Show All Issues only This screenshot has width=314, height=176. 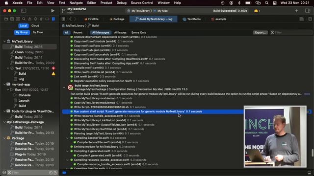pyautogui.click(x=120, y=33)
